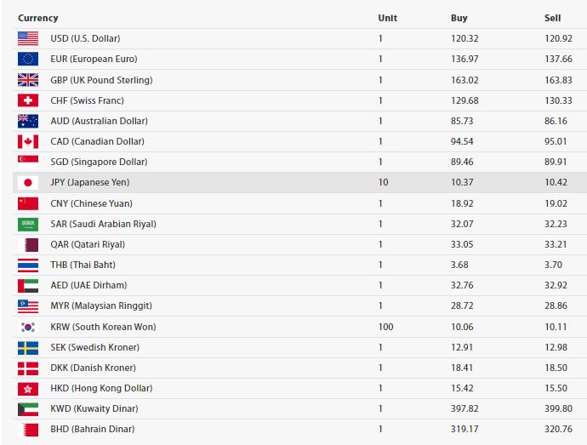This screenshot has height=445, width=587.
Task: Click the Saudi Arabian flag icon
Action: pos(28,224)
